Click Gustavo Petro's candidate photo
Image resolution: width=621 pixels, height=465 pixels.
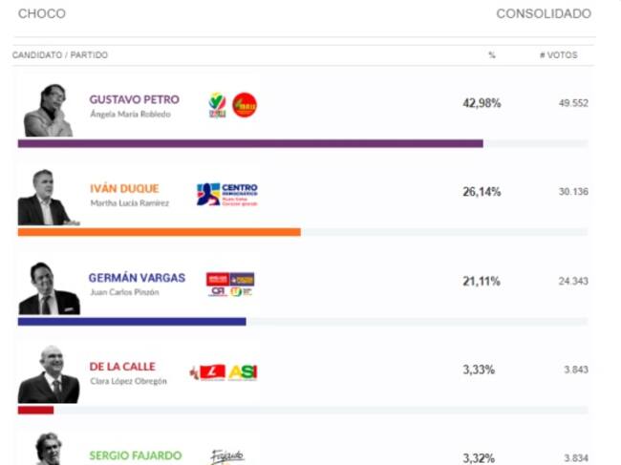pos(48,111)
